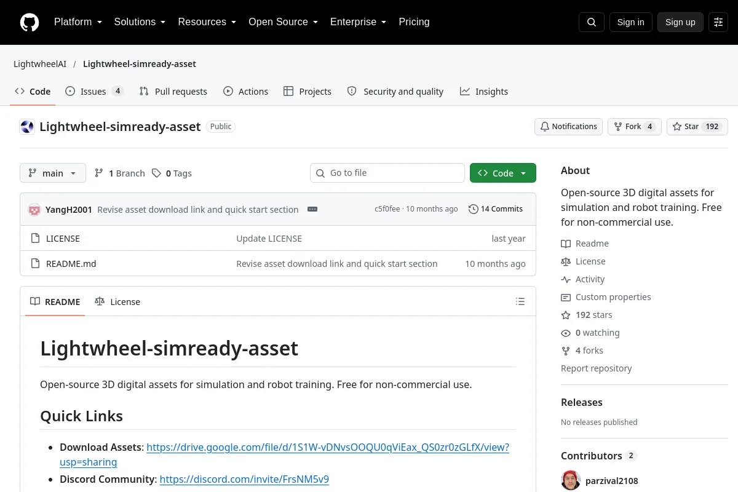View the 192 stars link
Viewport: 738px width, 492px height.
(x=587, y=315)
